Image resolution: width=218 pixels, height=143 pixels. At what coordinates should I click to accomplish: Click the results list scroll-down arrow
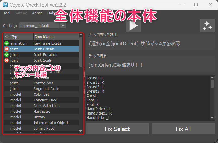click(212, 118)
